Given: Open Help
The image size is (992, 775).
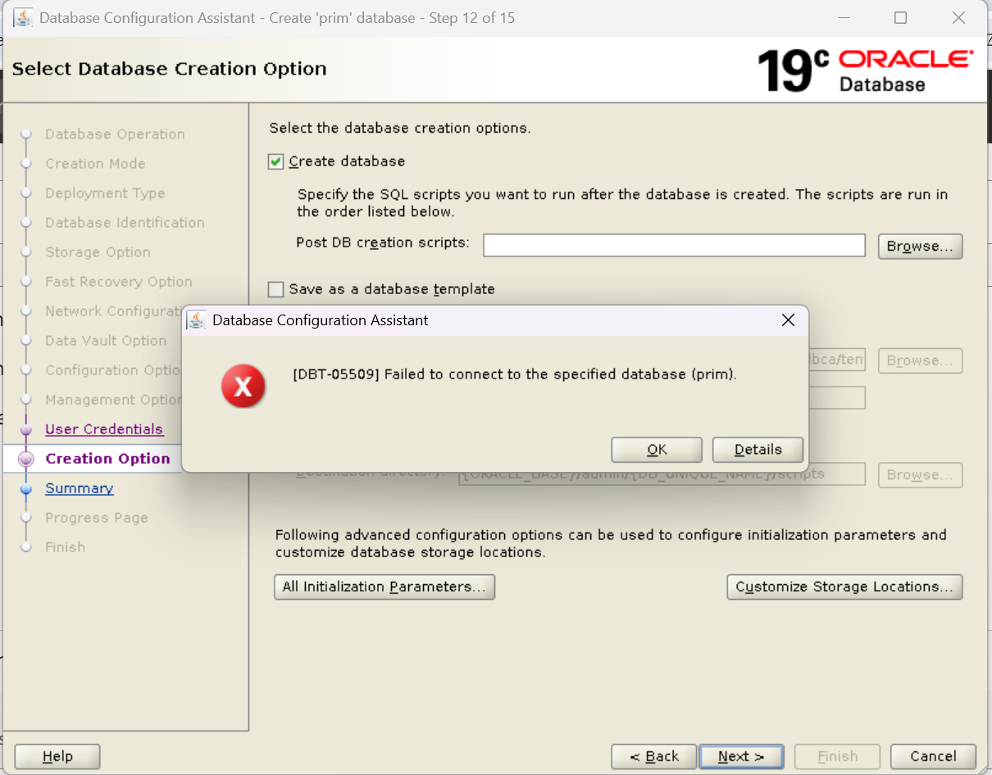Looking at the screenshot, I should (56, 756).
